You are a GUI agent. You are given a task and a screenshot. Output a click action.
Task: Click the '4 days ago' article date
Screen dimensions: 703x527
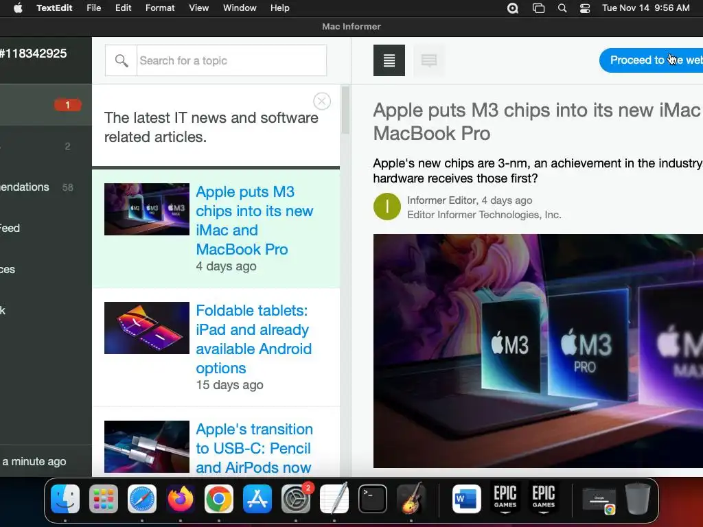click(x=226, y=266)
